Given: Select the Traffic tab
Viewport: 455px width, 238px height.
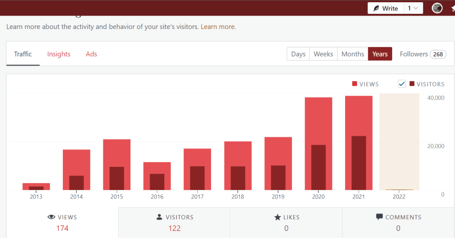Looking at the screenshot, I should pyautogui.click(x=23, y=54).
